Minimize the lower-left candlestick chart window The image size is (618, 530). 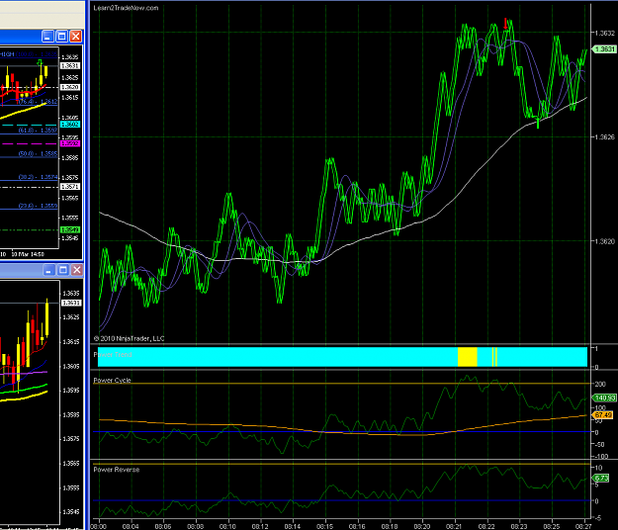48,270
